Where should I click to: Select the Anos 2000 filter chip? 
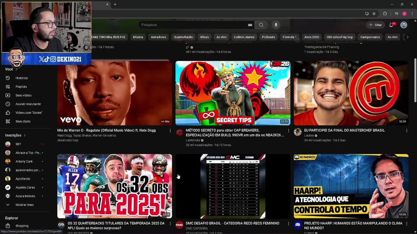coord(312,37)
